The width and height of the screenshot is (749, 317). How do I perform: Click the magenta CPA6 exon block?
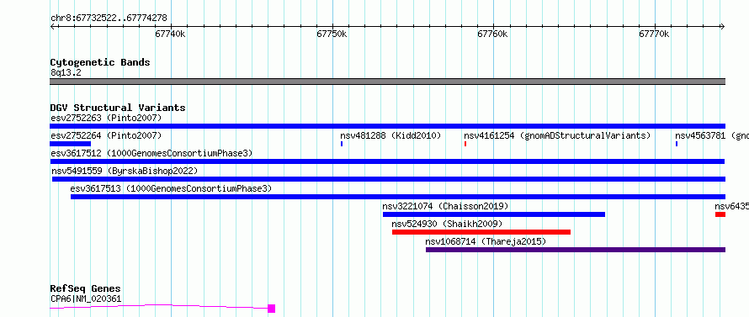click(271, 309)
